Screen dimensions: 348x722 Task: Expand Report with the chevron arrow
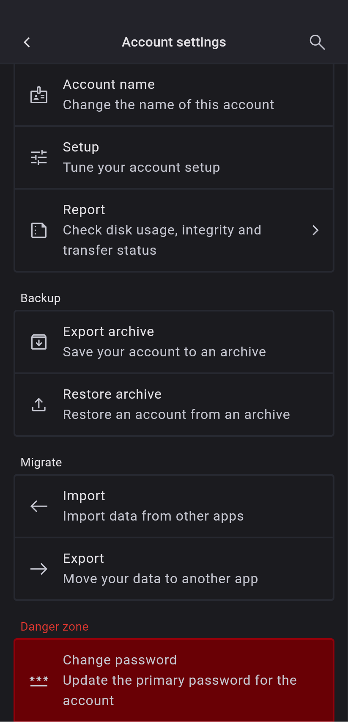pyautogui.click(x=315, y=230)
